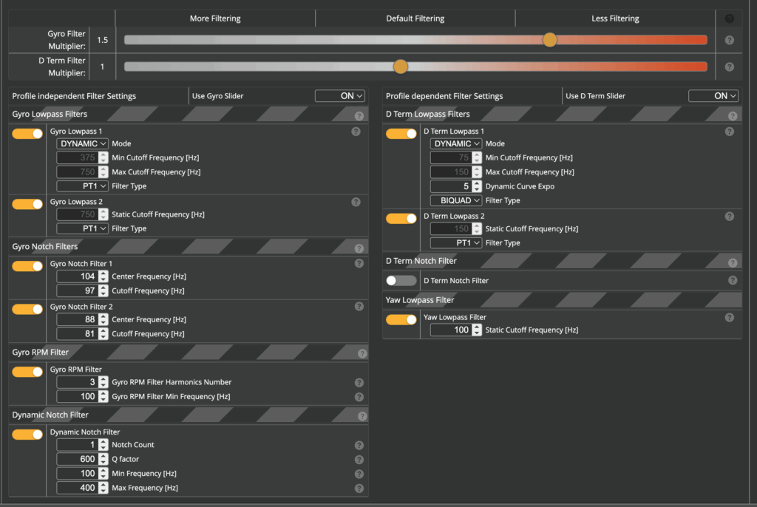Click 'Profile dependent Filter Settings' heading
This screenshot has height=507, width=757.
pos(444,96)
